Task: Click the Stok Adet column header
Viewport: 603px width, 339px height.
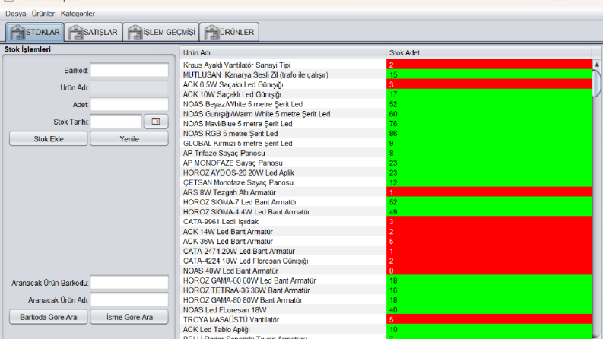Action: click(x=489, y=52)
